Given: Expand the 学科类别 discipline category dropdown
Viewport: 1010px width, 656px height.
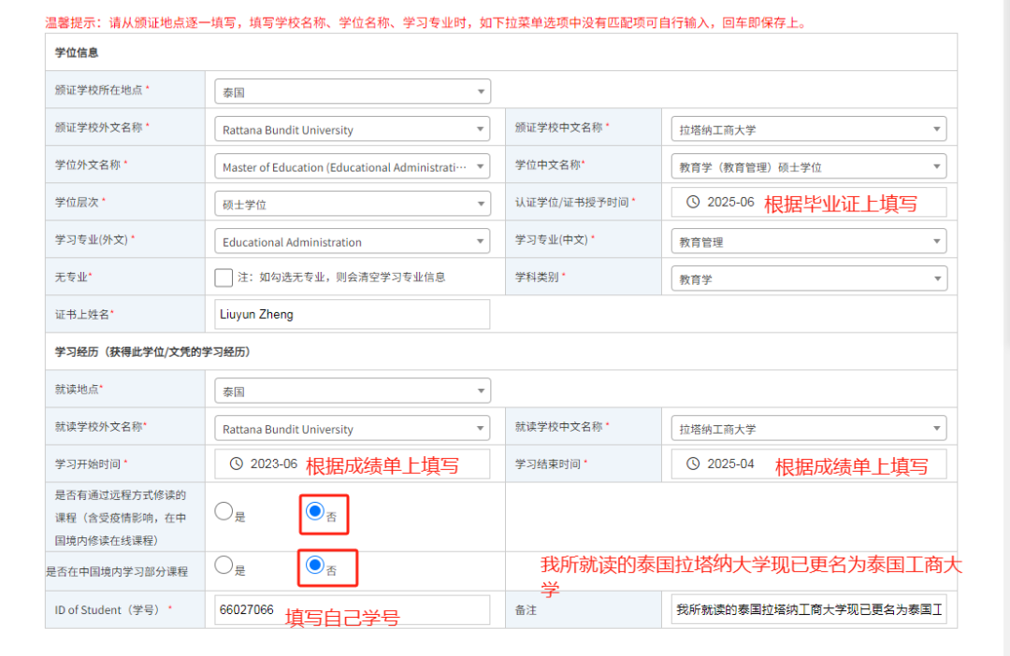Looking at the screenshot, I should (x=808, y=278).
